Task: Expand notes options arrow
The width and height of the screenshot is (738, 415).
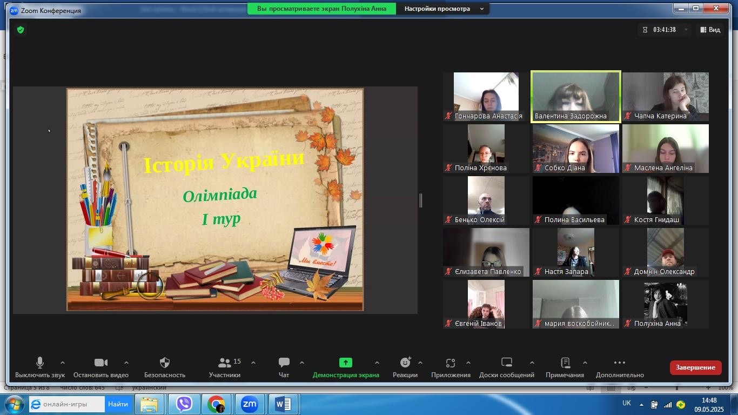Action: [585, 363]
